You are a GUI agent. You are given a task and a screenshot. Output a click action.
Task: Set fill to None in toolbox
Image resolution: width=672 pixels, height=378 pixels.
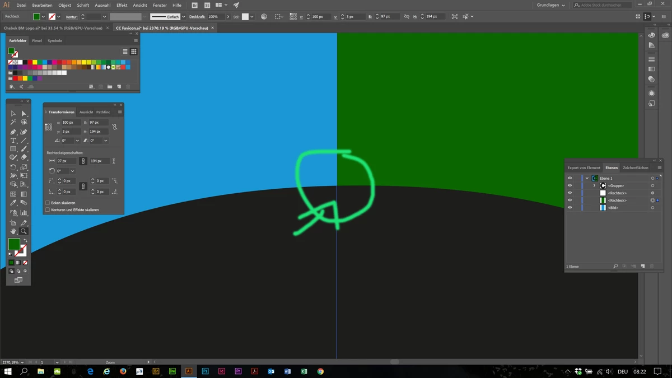[x=25, y=263]
